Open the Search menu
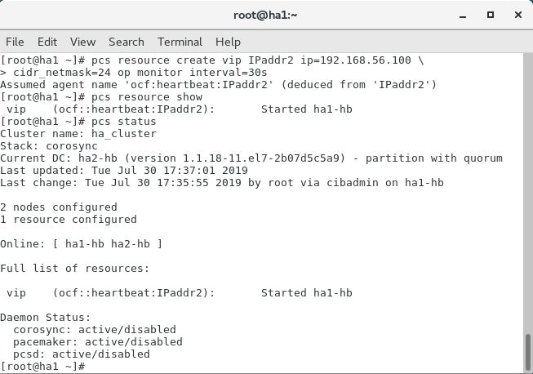533x374 pixels. [127, 42]
